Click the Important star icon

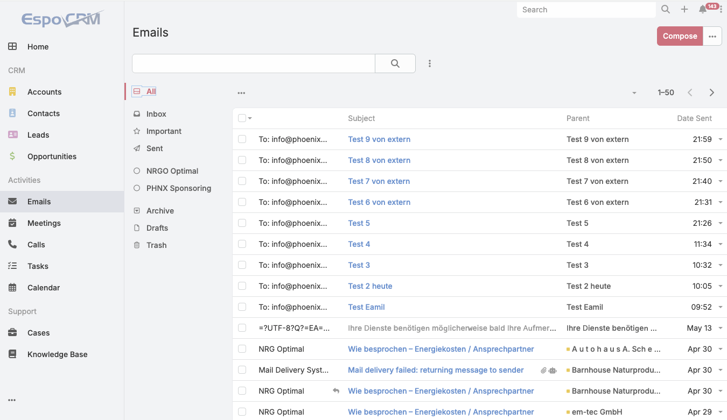[x=137, y=131]
